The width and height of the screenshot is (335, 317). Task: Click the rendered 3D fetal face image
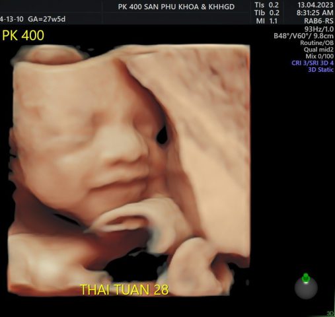[x=129, y=170]
